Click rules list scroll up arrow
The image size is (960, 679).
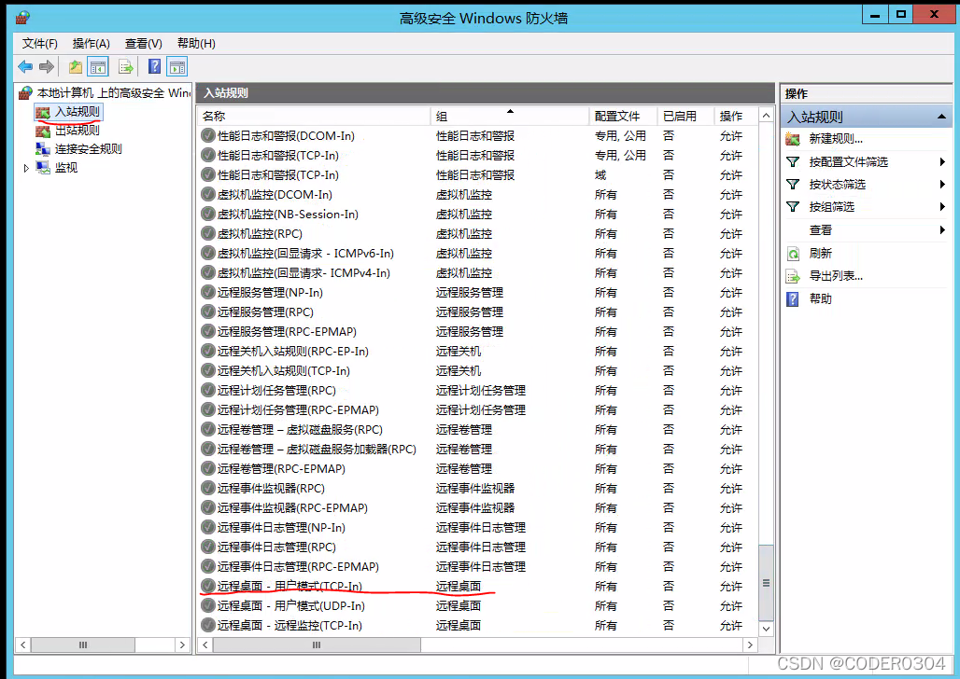click(766, 115)
